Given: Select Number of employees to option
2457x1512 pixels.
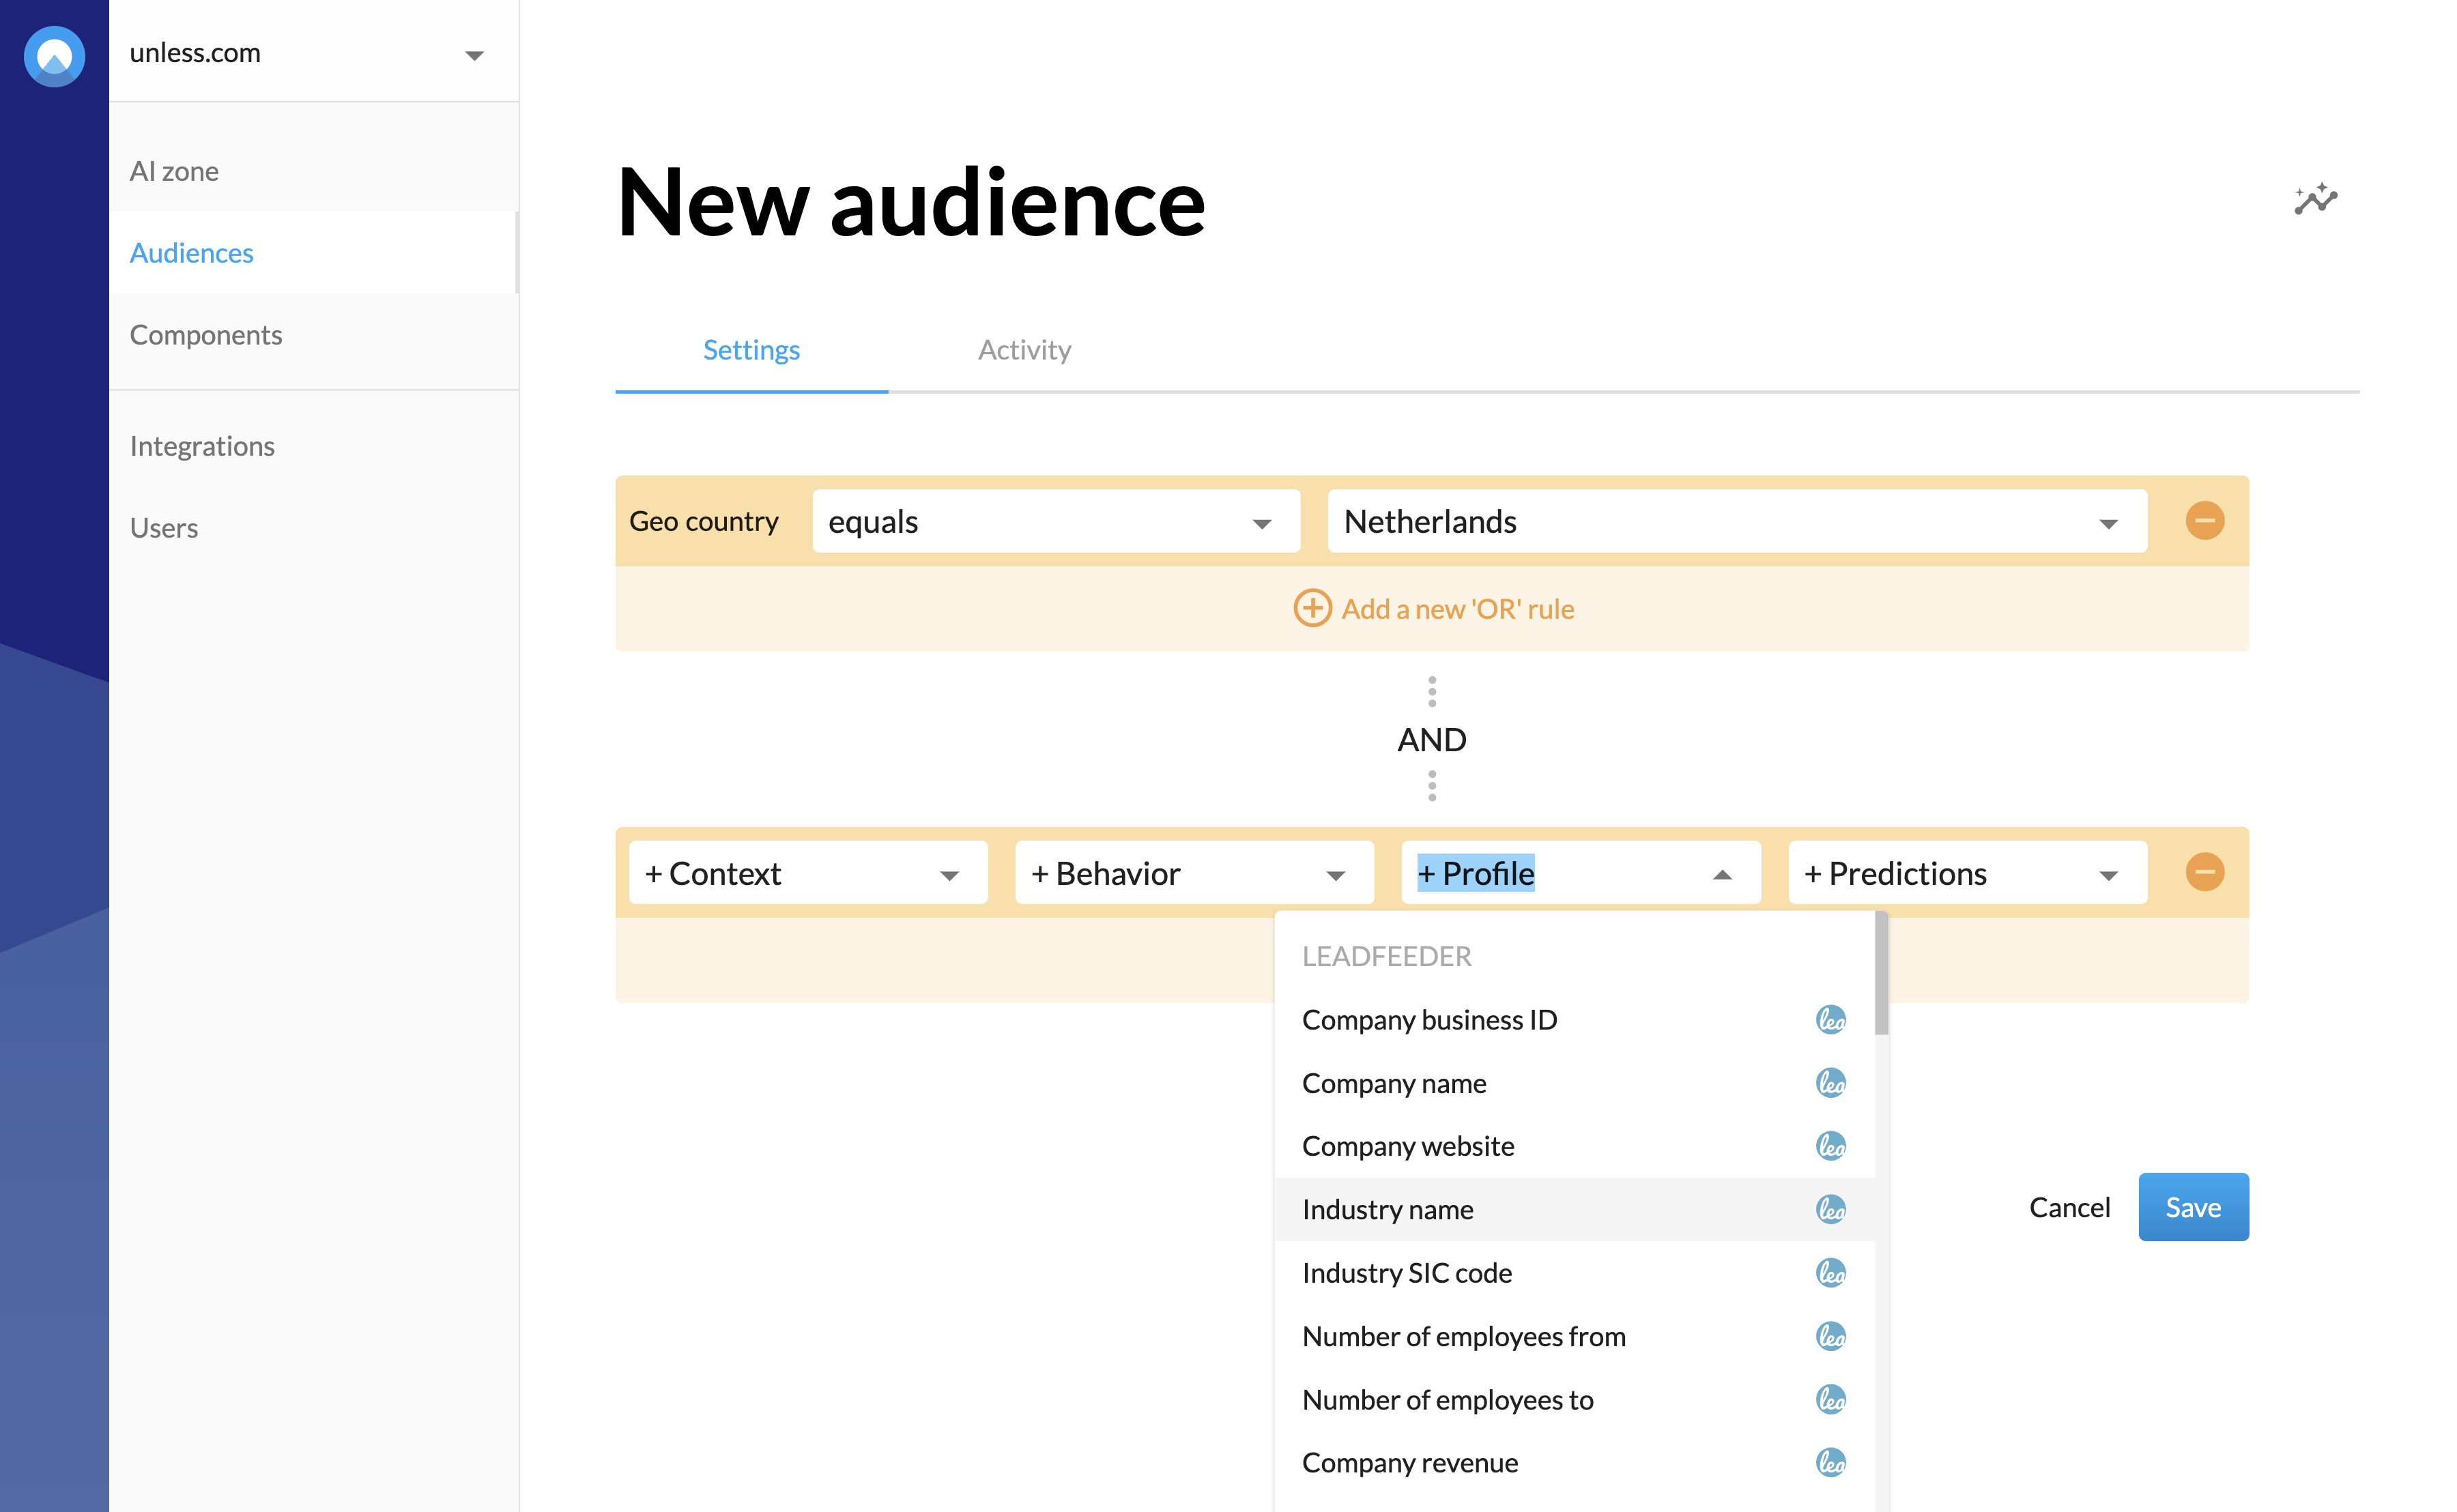Looking at the screenshot, I should coord(1574,1399).
